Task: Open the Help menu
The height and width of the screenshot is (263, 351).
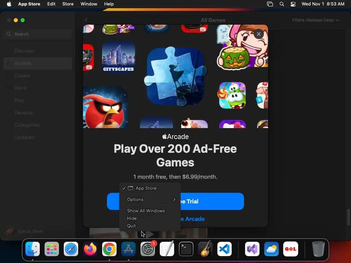Action: [109, 4]
